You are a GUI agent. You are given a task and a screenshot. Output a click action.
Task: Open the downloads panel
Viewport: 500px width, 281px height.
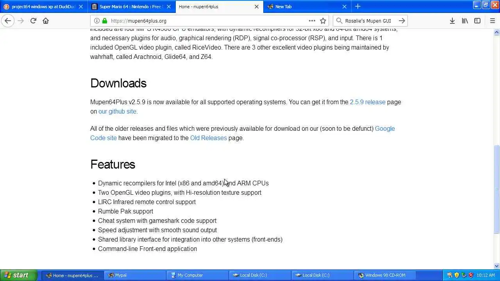452,21
